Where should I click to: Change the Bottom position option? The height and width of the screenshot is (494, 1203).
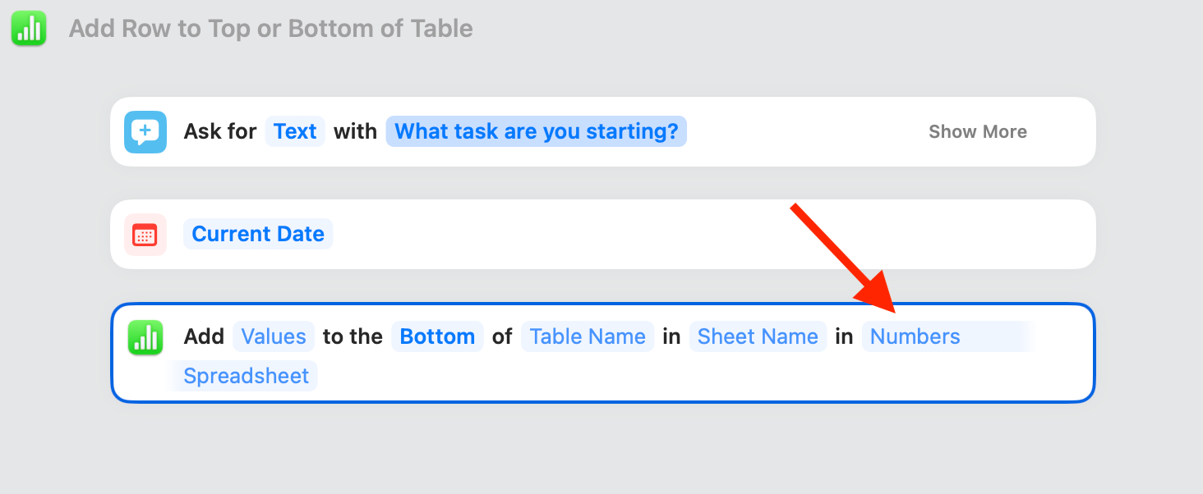click(x=437, y=336)
